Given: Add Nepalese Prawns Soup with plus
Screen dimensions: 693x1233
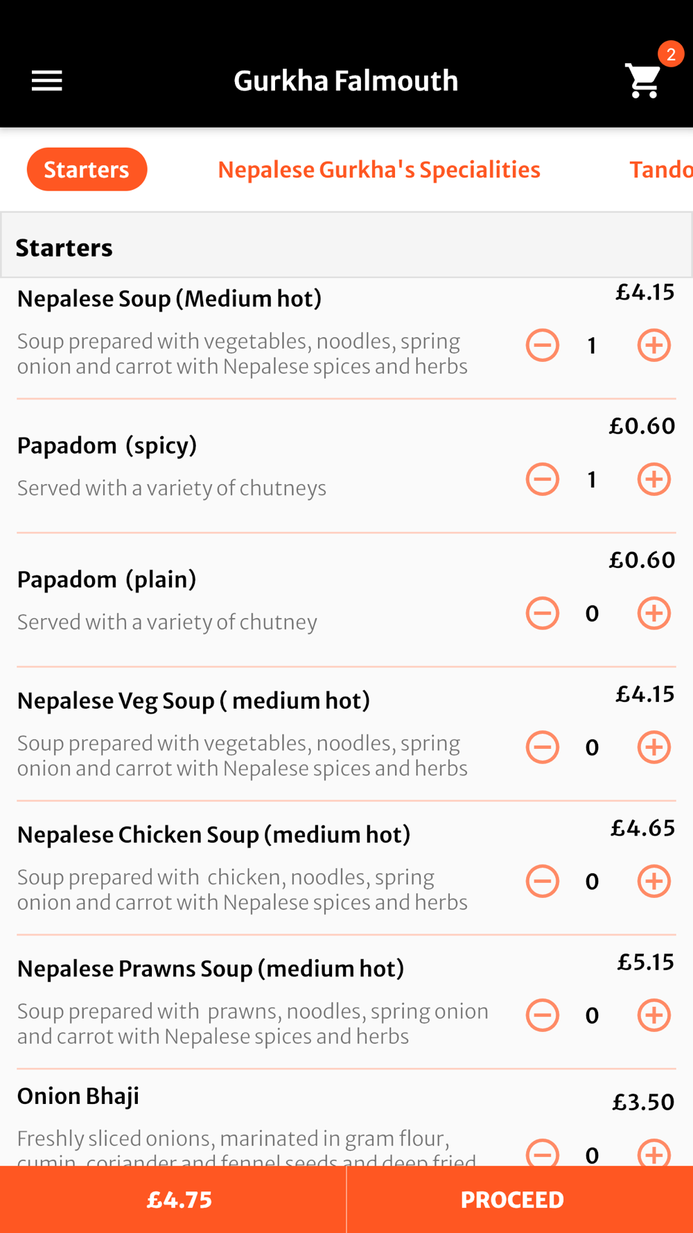Looking at the screenshot, I should [x=653, y=1015].
